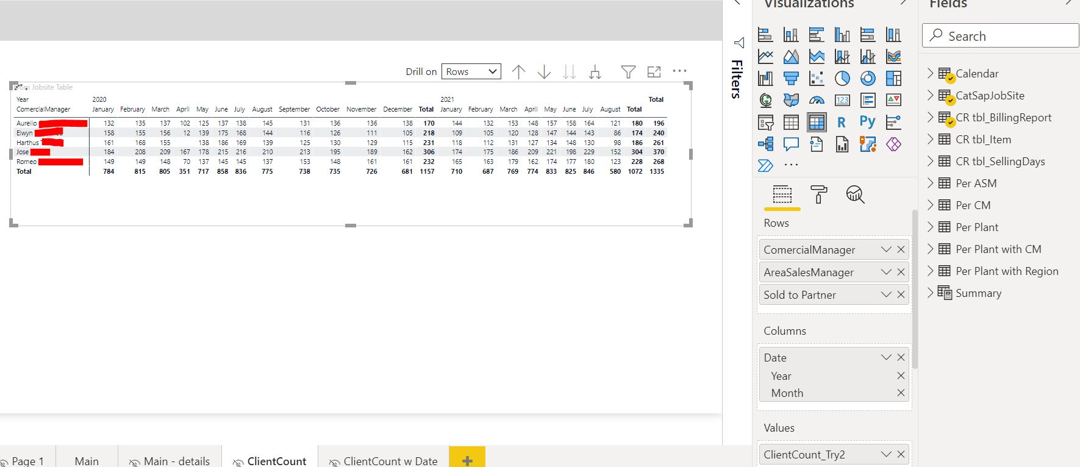Choose the Python (Py) visual
The width and height of the screenshot is (1080, 467).
(x=868, y=122)
